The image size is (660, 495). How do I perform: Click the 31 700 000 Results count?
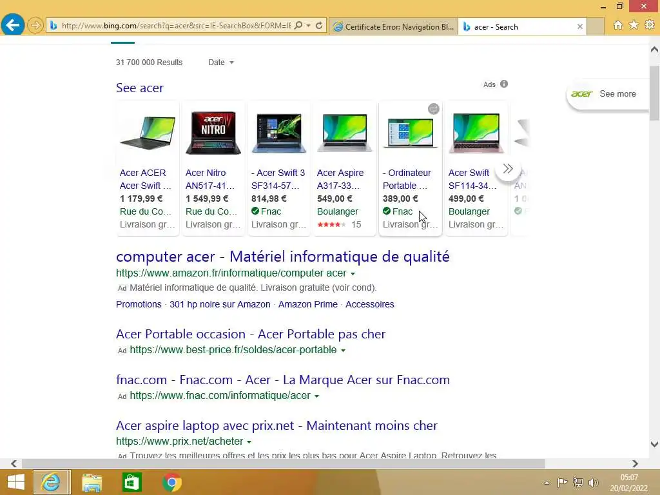click(x=149, y=63)
